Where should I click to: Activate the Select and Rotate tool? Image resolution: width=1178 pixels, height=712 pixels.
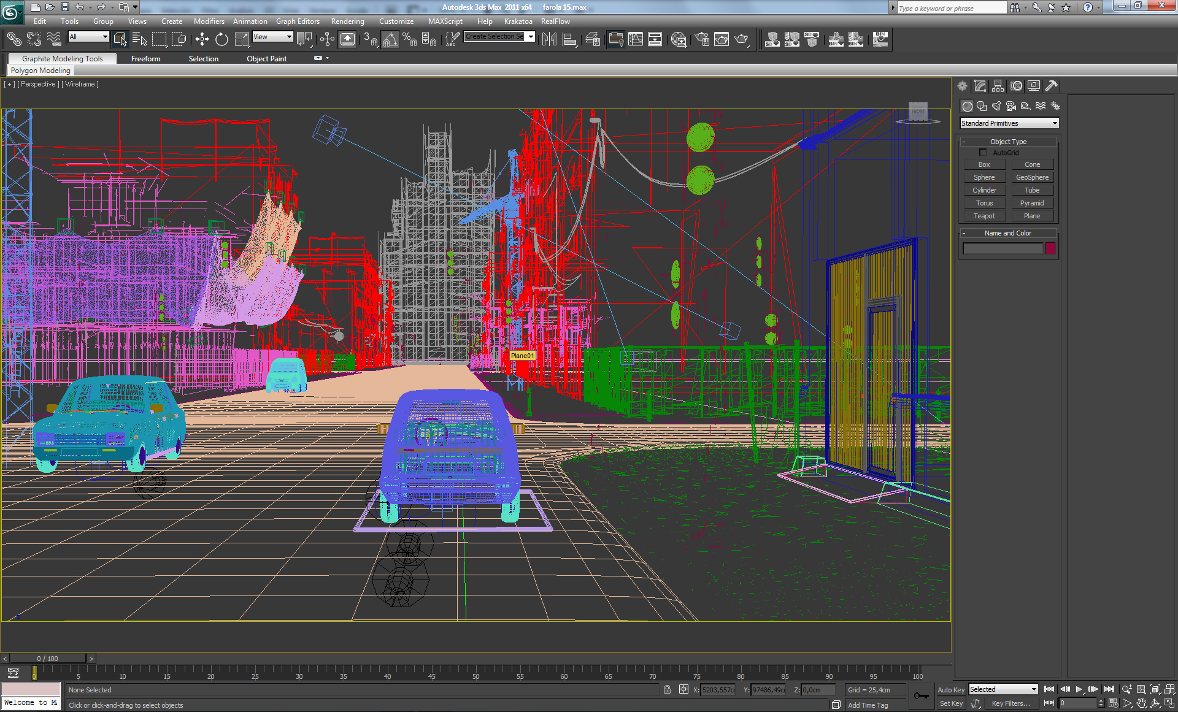[x=221, y=40]
